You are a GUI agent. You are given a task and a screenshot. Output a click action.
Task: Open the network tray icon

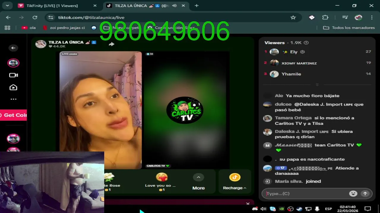(x=308, y=209)
